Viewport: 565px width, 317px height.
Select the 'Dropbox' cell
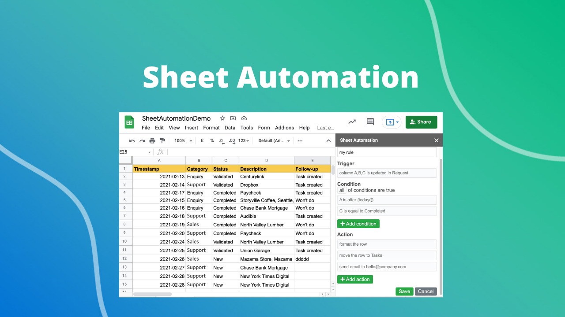point(267,185)
